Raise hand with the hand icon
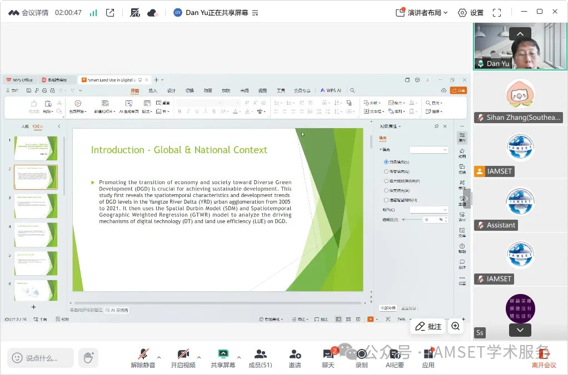 [x=88, y=358]
